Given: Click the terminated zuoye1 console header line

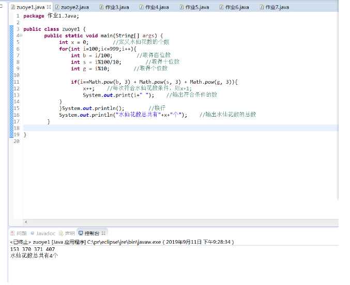Looking at the screenshot, I should click(122, 242).
